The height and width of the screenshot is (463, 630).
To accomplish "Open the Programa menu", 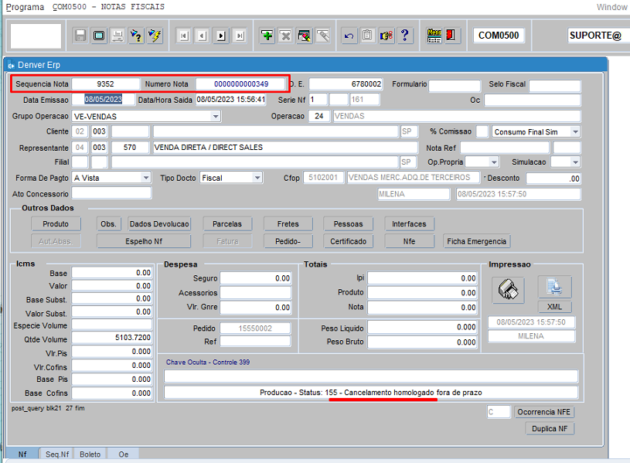I will 25,7.
